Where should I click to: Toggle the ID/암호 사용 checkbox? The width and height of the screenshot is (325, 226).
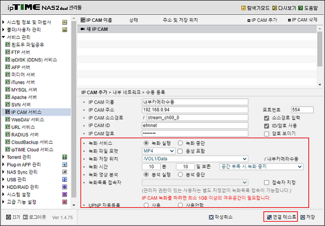tap(267, 126)
